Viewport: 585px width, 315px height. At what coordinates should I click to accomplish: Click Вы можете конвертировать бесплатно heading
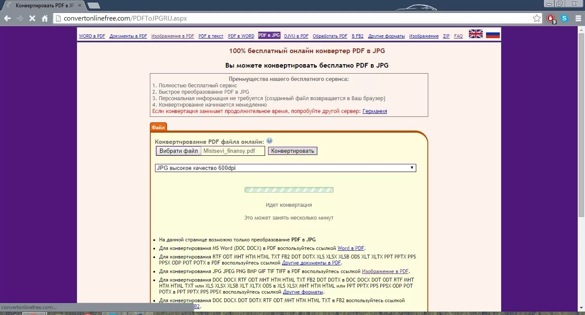[x=307, y=65]
